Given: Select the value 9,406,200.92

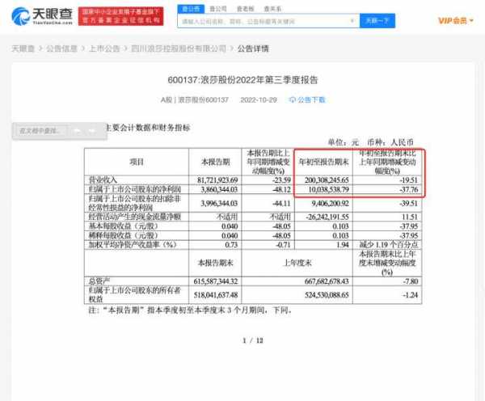Looking at the screenshot, I should click(329, 203).
